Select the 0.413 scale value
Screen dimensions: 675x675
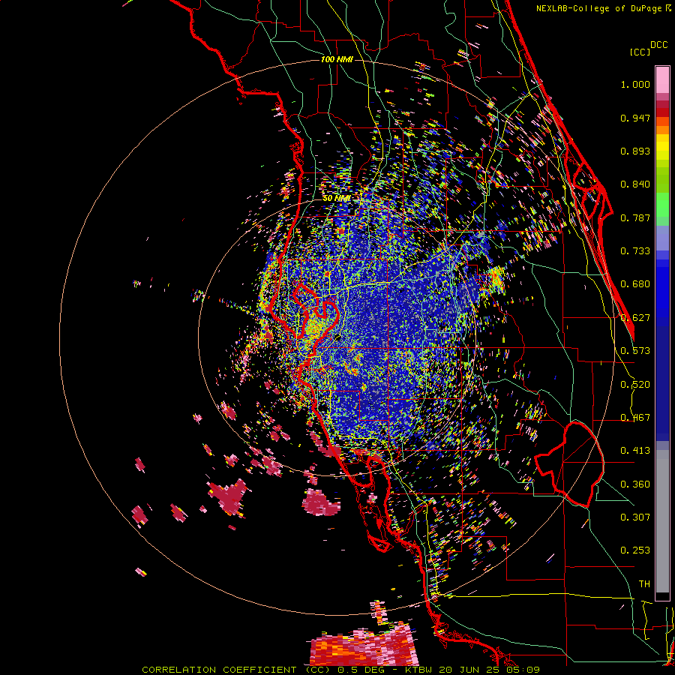click(635, 451)
